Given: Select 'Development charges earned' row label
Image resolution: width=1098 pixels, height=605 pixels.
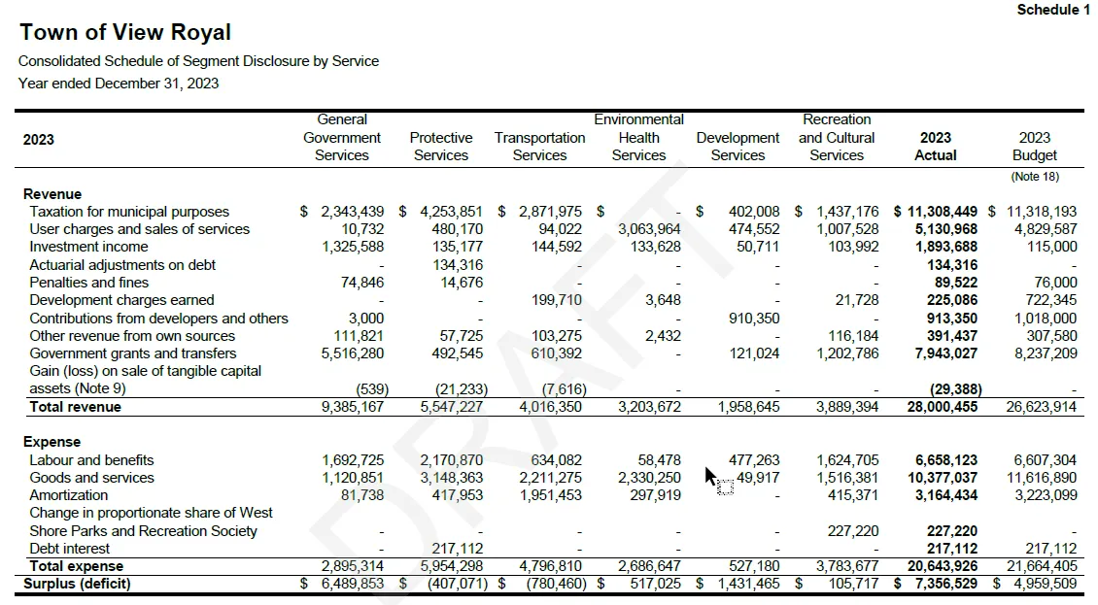Looking at the screenshot, I should coord(121,300).
